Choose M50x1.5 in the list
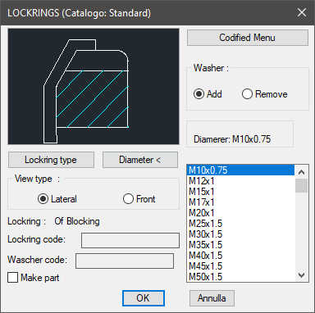Viewport: 315px width, 313px height. tap(241, 277)
